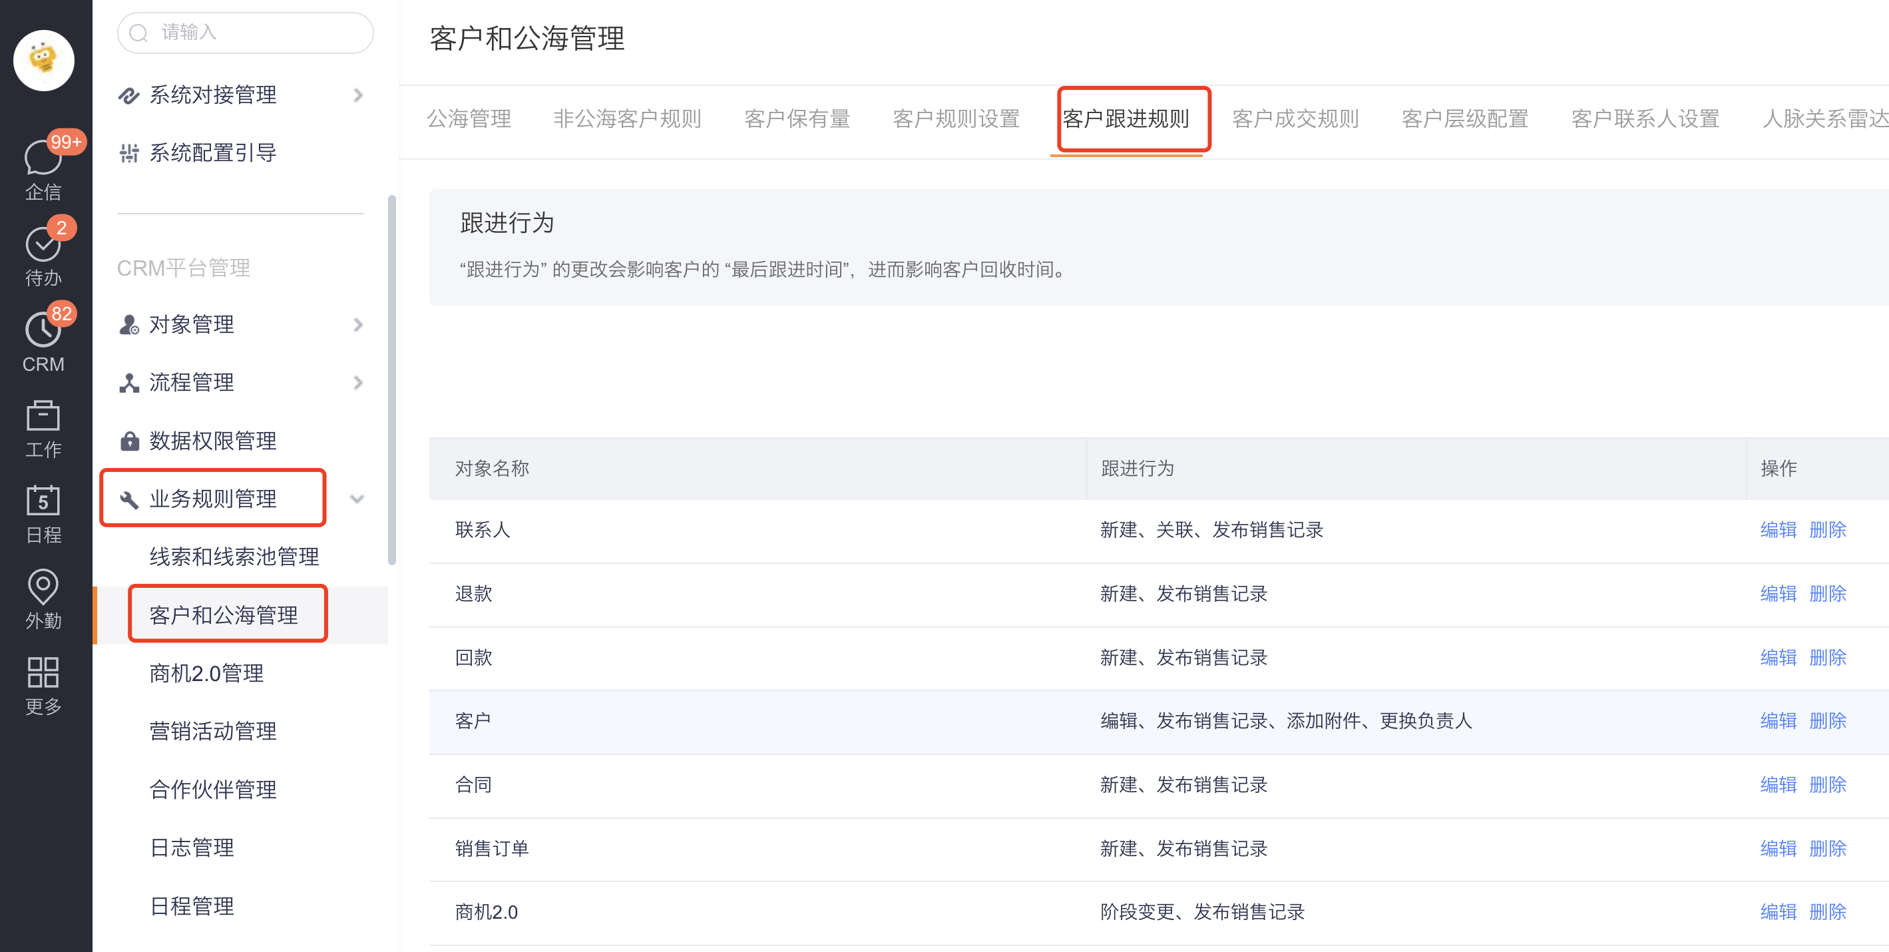Open 营销活动管理 menu item
Viewport: 1889px width, 952px height.
pos(212,731)
